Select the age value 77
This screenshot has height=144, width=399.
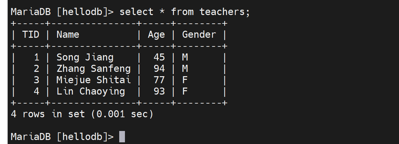coord(159,80)
